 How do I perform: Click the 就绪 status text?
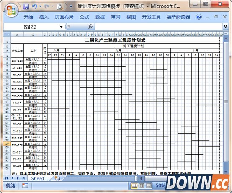tap(10, 185)
